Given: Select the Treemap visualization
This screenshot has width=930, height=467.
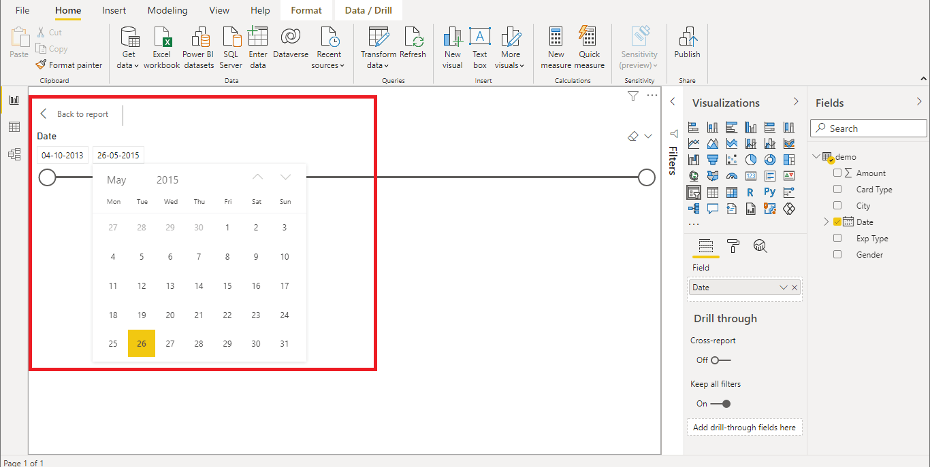Looking at the screenshot, I should [788, 160].
